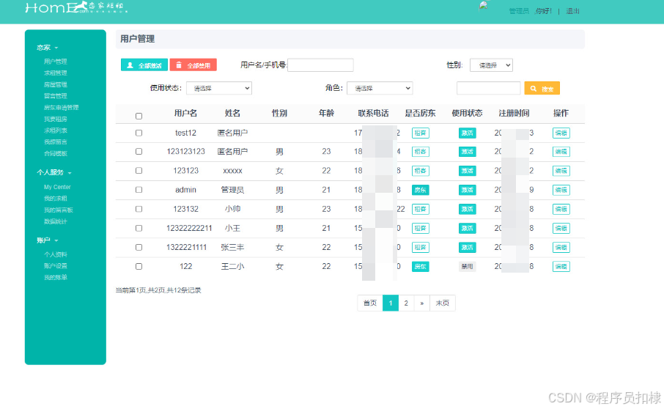The image size is (664, 409).
Task: Click 编辑 button for user test12
Action: (561, 133)
